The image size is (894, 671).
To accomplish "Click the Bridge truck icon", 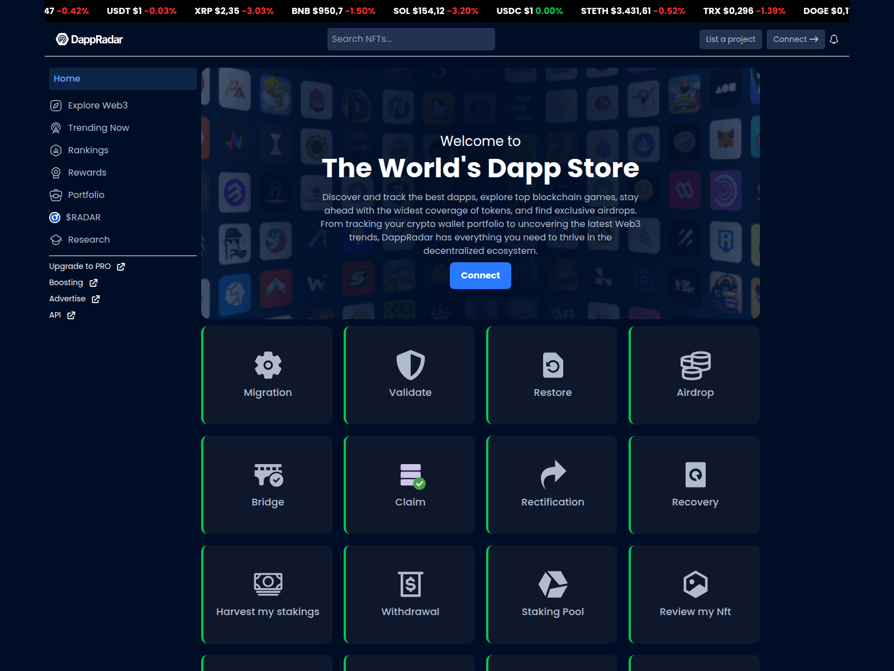I will pyautogui.click(x=269, y=475).
